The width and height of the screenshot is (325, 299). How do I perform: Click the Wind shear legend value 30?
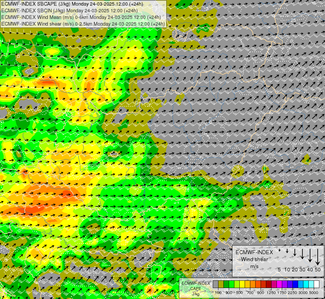click(x=302, y=269)
